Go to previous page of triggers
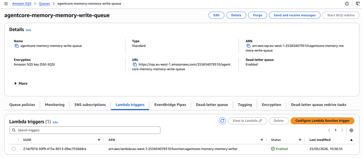 [x=329, y=130]
